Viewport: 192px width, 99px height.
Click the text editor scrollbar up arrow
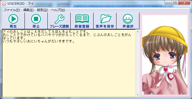138,32
